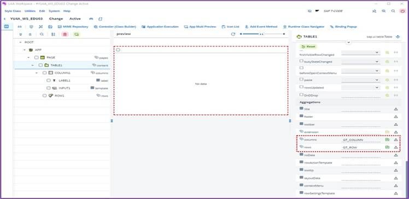409x199 pixels.
Task: Click the extension aggregation yellow icon
Action: [387, 132]
